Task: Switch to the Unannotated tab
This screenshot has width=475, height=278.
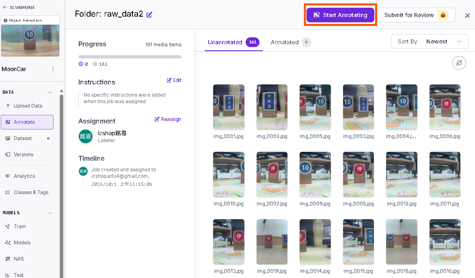Action: (233, 42)
